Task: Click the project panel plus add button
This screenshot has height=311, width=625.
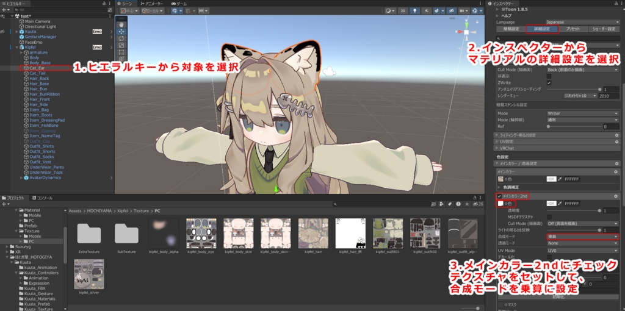Action: click(x=5, y=204)
